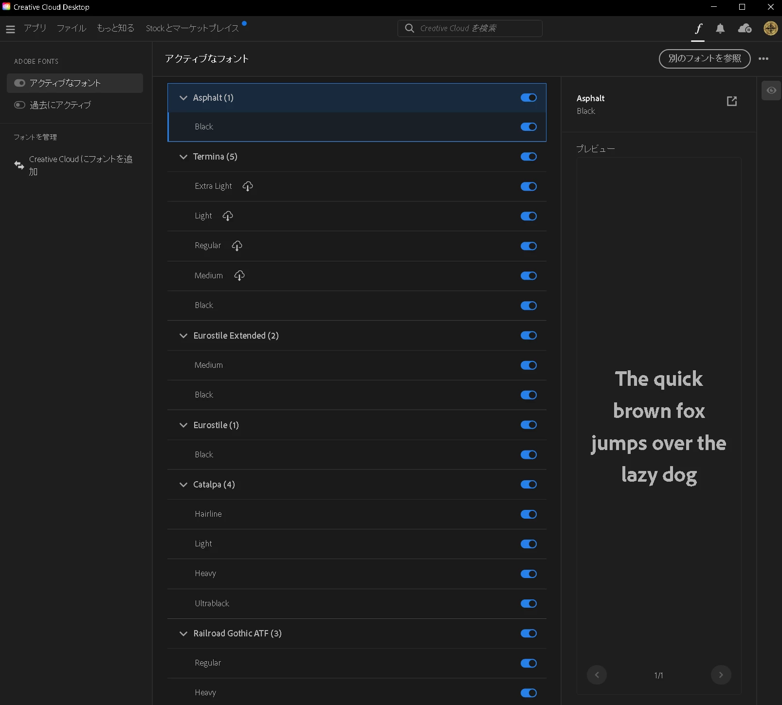Viewport: 782px width, 705px height.
Task: Open Stockとマーケットプレイス tab
Action: (193, 28)
